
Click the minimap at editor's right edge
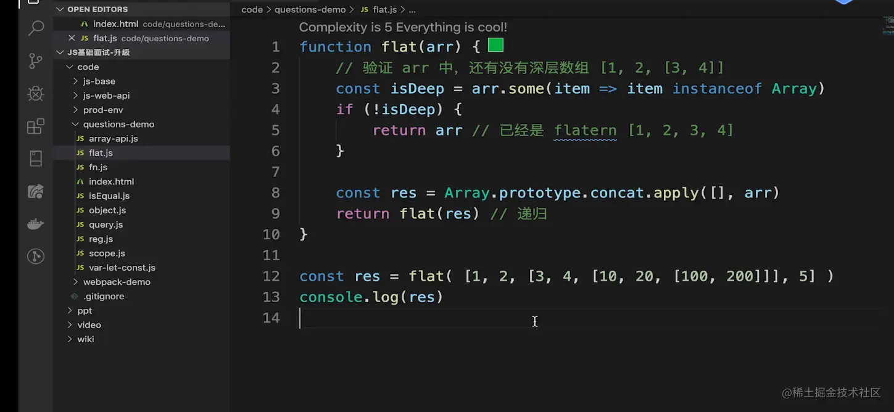pyautogui.click(x=887, y=26)
